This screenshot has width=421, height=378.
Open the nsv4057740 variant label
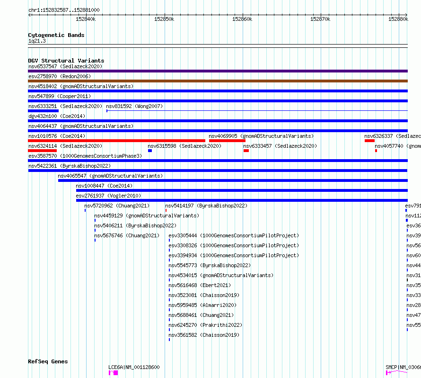click(398, 146)
